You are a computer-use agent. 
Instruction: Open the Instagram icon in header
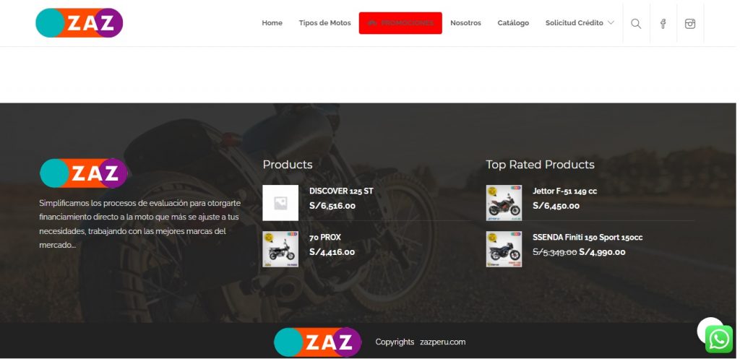(x=690, y=24)
